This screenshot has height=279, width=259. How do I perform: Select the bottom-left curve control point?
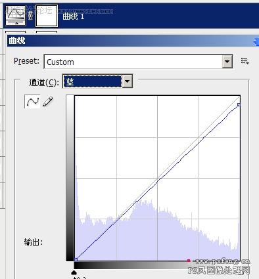[76, 259]
